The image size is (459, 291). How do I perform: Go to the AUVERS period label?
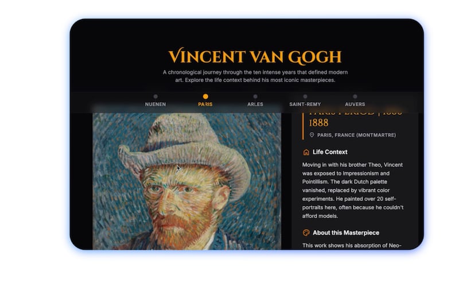click(355, 104)
